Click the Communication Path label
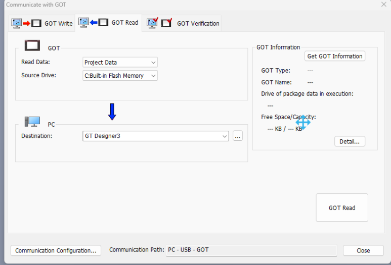The height and width of the screenshot is (265, 391). [137, 250]
